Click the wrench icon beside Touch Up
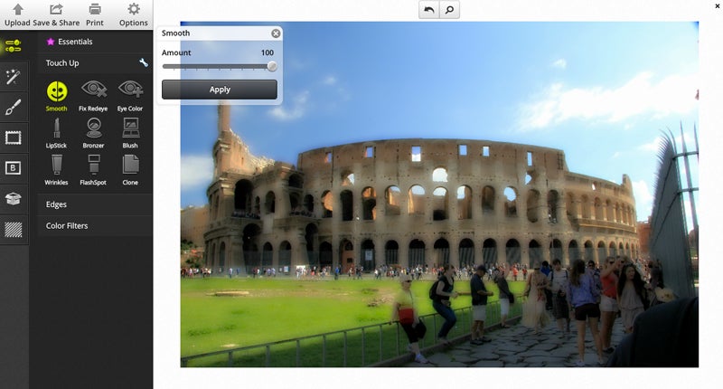This screenshot has width=723, height=389. (x=144, y=62)
